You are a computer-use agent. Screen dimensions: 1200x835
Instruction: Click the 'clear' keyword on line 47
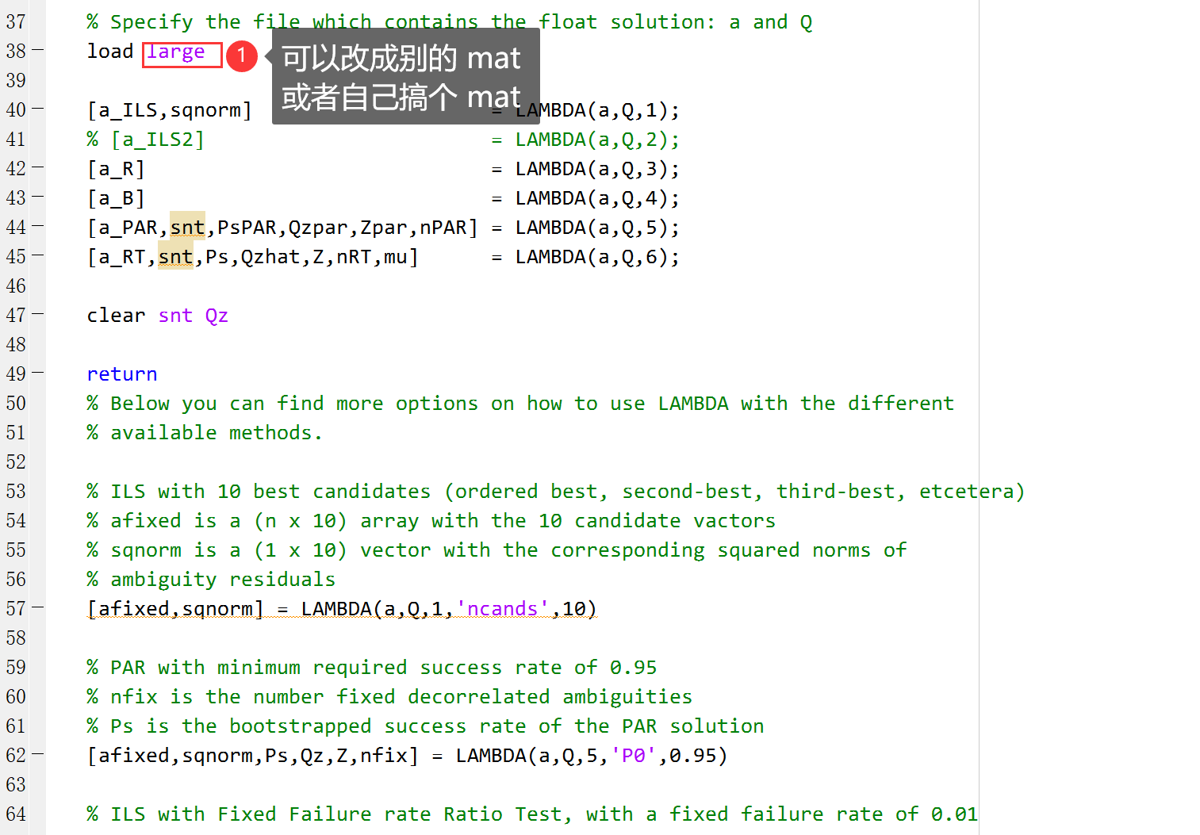click(x=117, y=316)
